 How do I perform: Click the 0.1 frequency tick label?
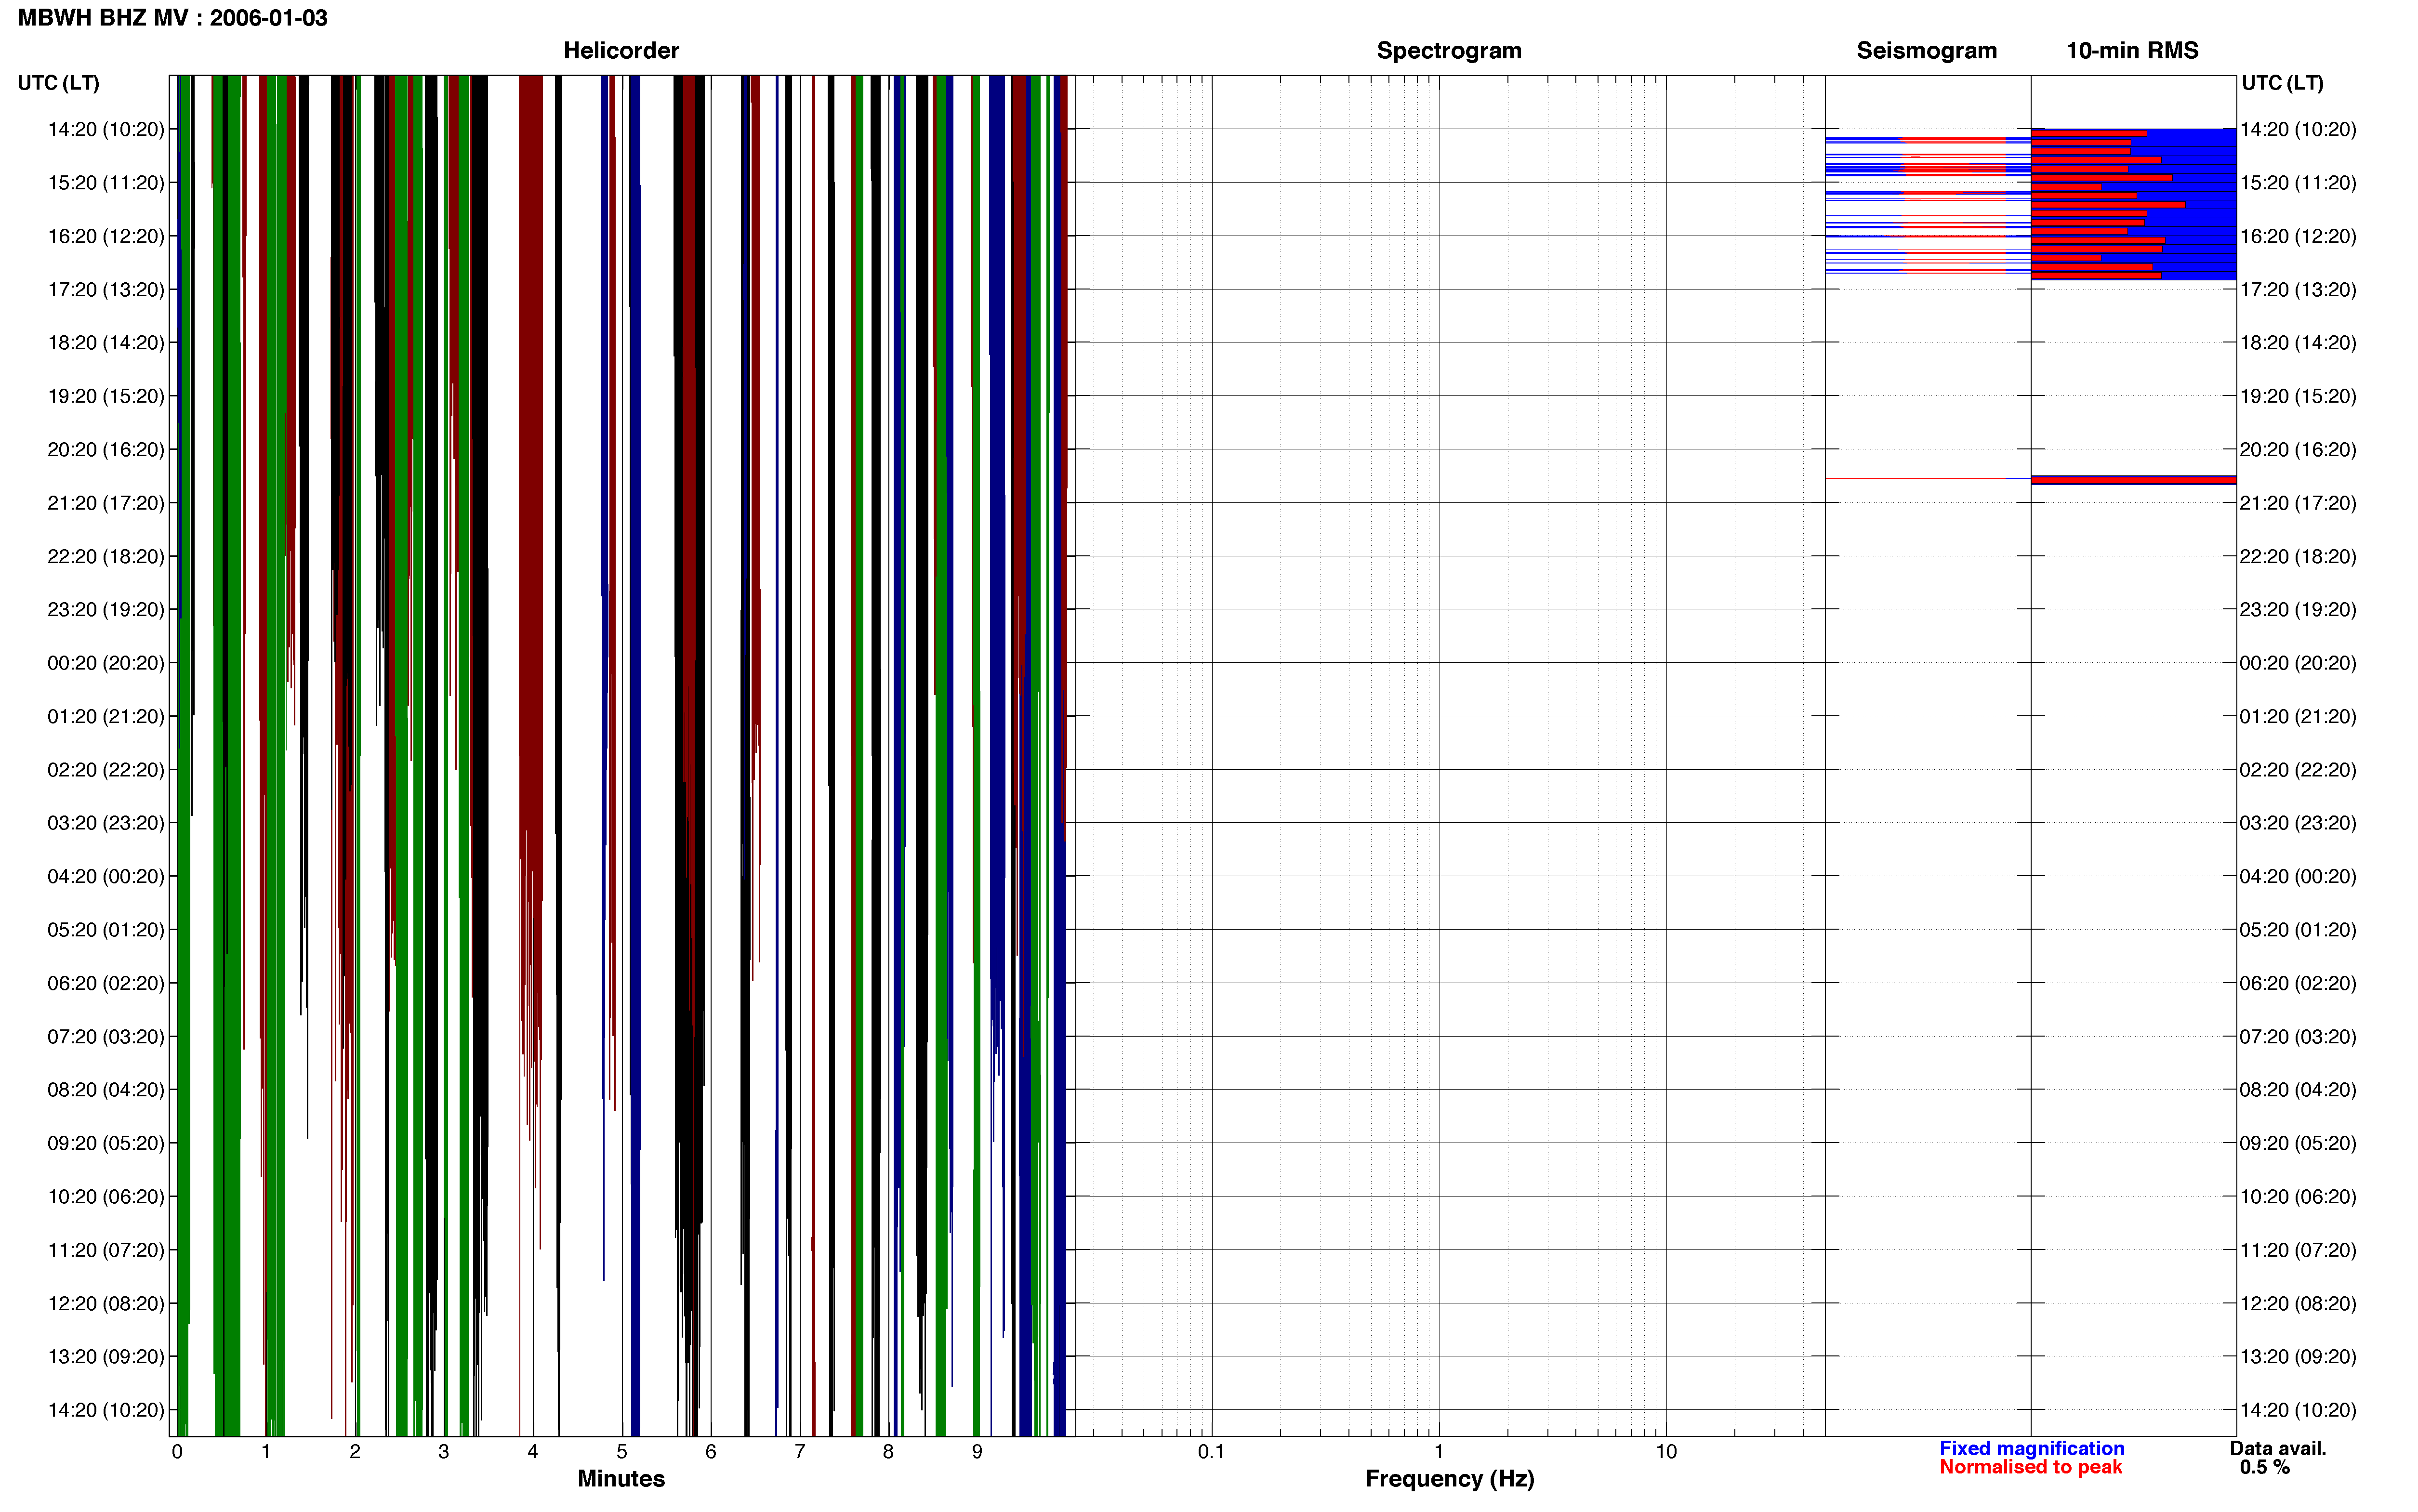pos(1211,1452)
